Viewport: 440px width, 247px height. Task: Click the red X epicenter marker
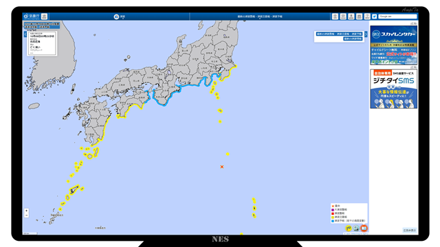(x=222, y=167)
